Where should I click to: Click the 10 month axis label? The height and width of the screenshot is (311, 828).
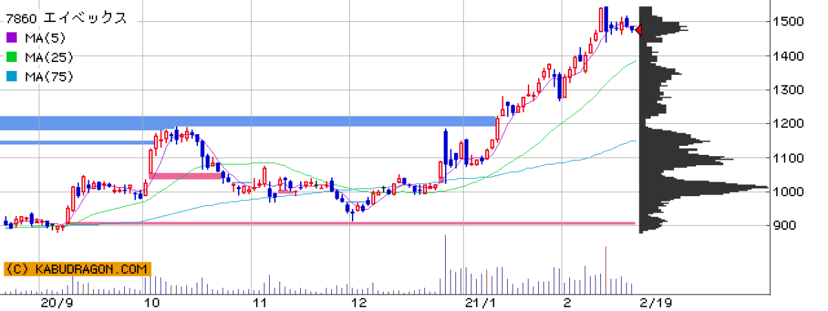coord(152,303)
